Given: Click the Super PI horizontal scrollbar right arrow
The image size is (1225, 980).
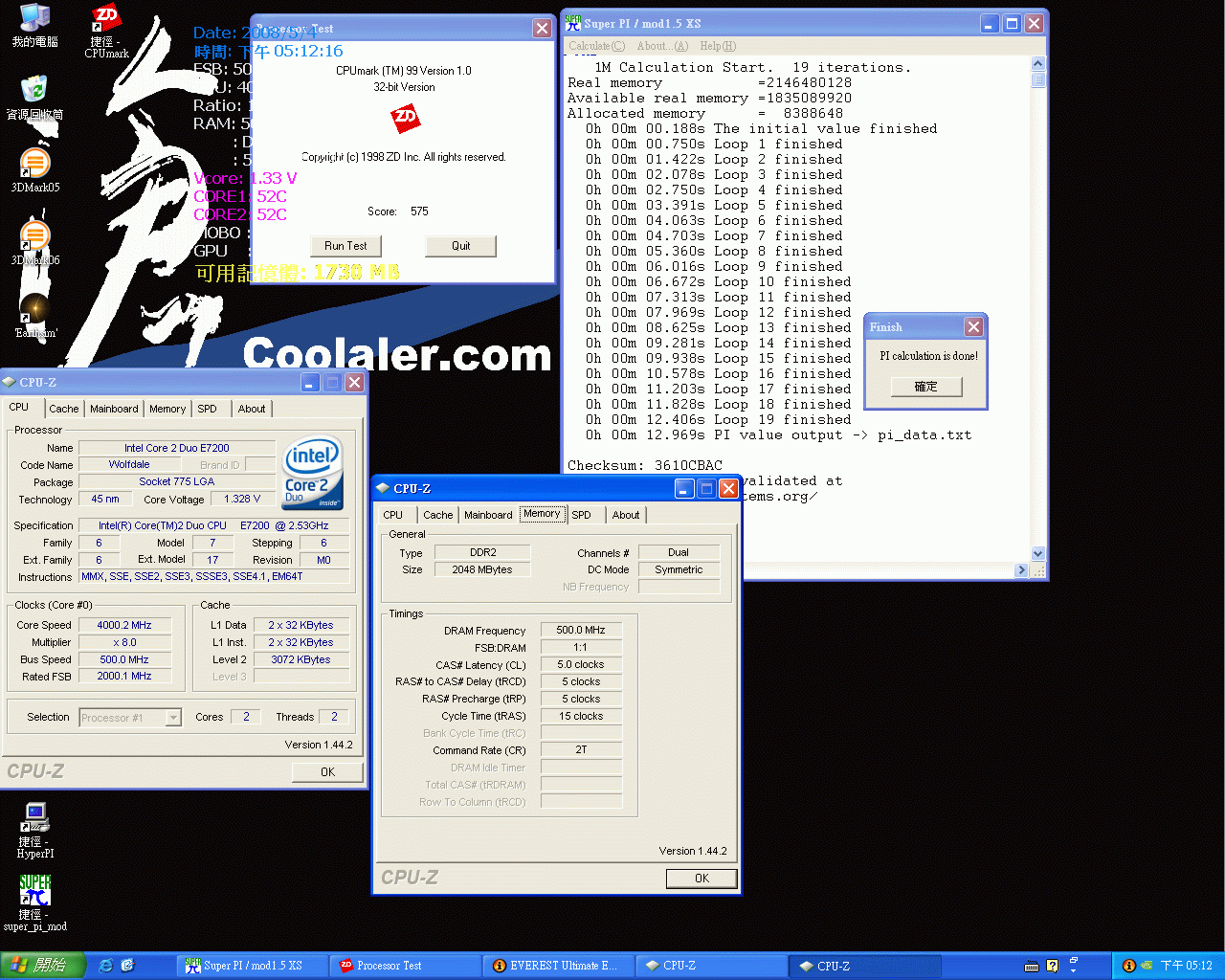Looking at the screenshot, I should [x=1021, y=570].
